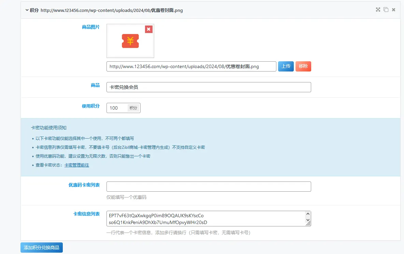Click the 使用积分 label
This screenshot has height=254, width=404.
coord(91,106)
